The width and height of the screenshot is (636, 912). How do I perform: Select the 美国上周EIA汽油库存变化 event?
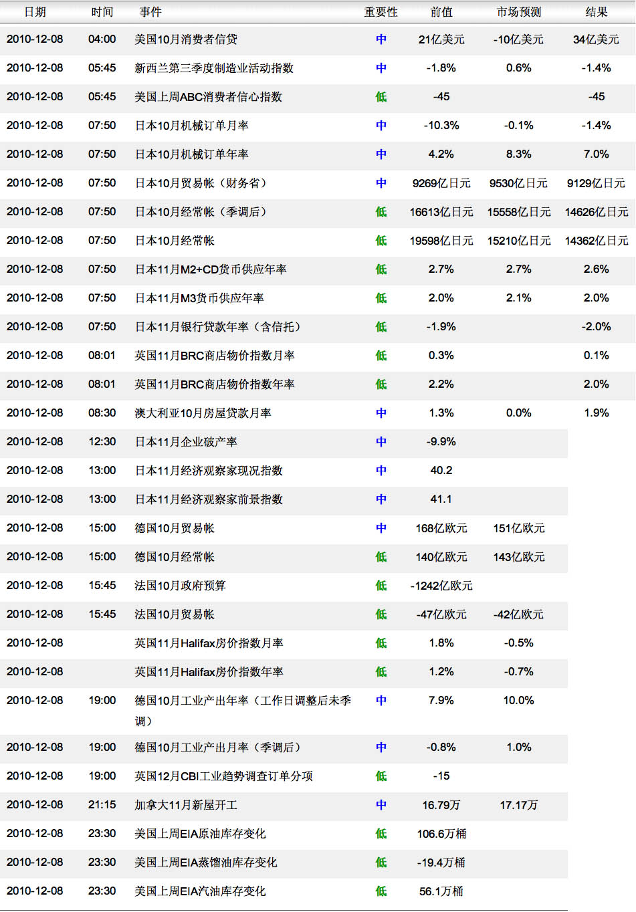200,891
